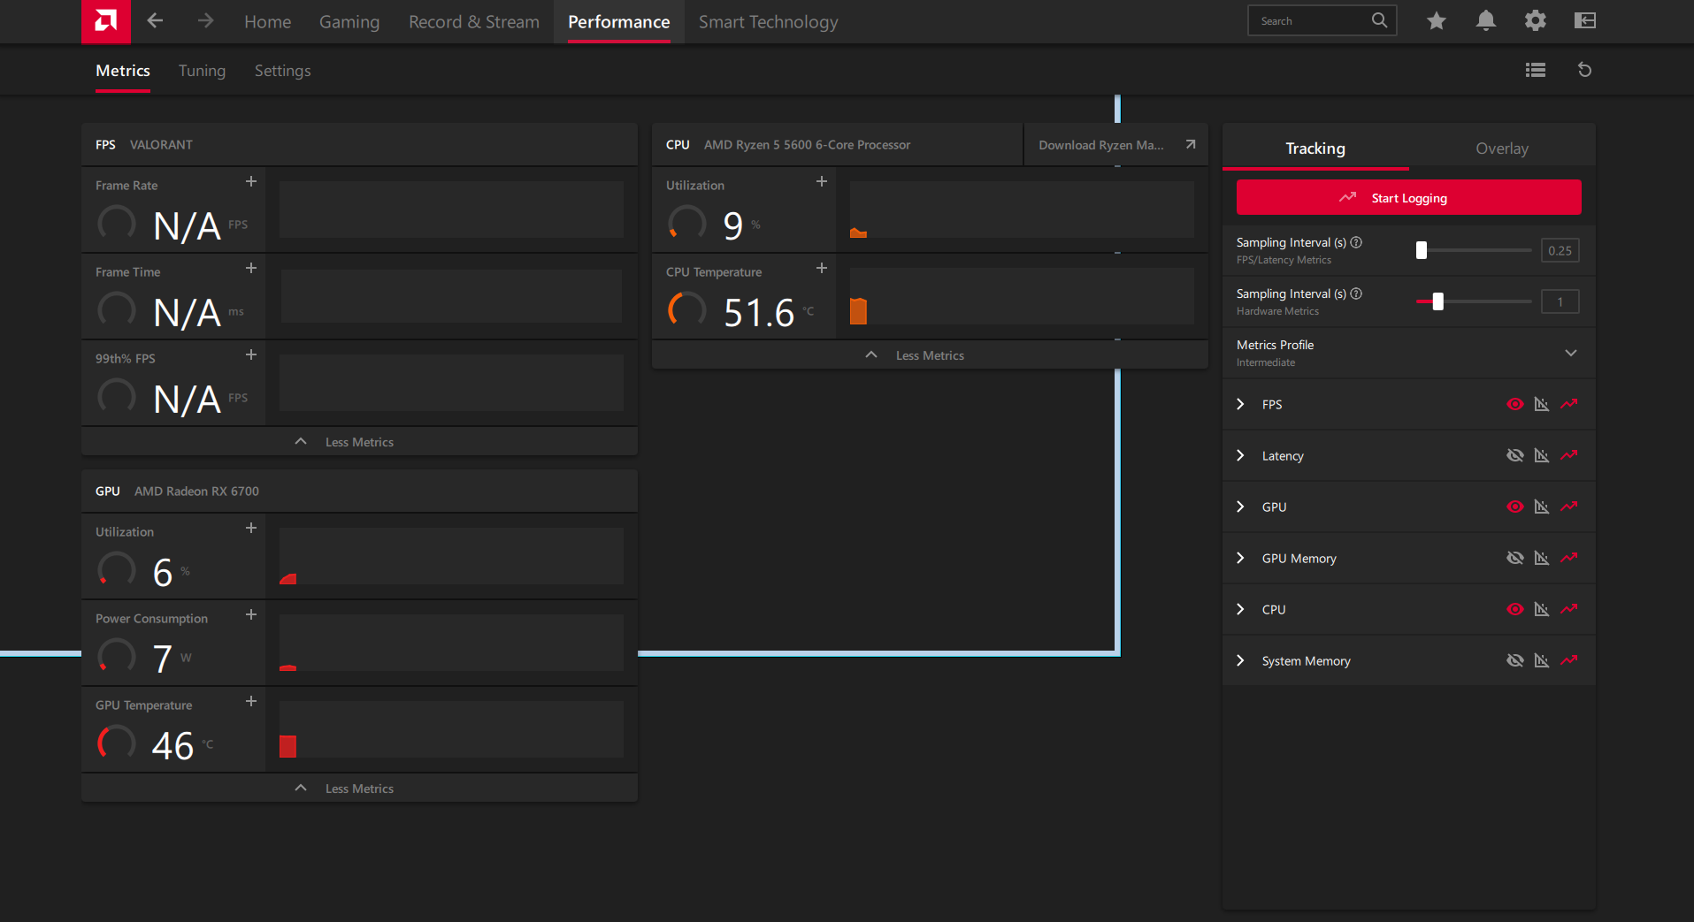Add Power Consumption metric with plus icon

251,614
